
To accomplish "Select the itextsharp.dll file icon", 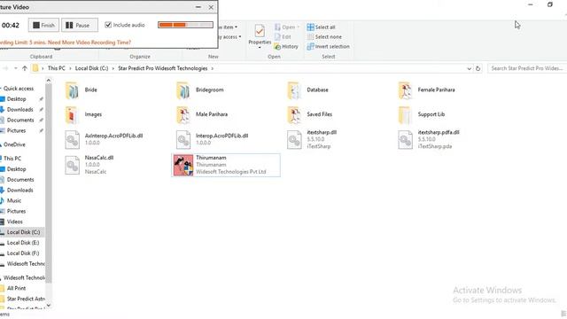I will [294, 140].
